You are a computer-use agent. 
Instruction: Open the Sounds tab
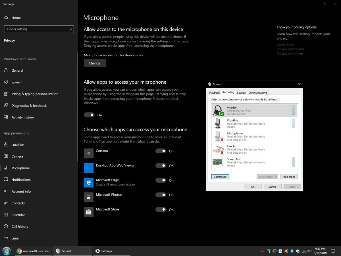(241, 92)
